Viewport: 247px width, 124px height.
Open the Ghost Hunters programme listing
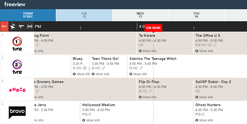[208, 105]
